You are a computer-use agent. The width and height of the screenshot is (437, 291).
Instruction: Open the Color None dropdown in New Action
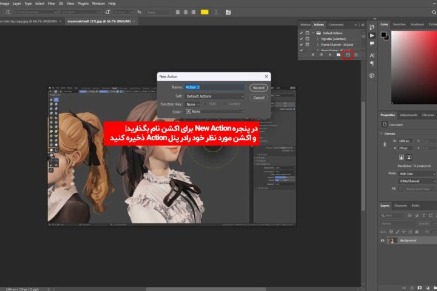215,112
